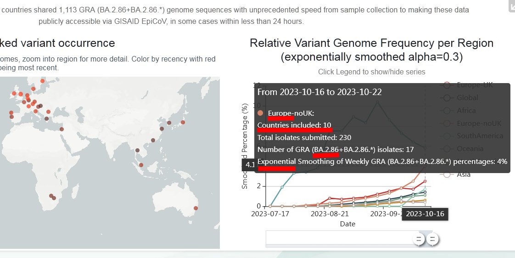The image size is (515, 258).
Task: Click the right date-range slider handle
Action: 432,239
